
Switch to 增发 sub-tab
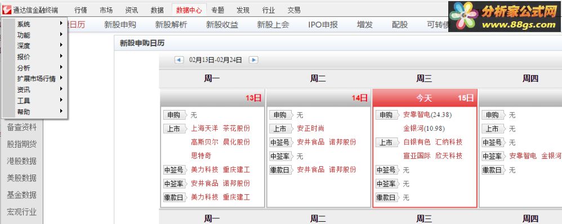(x=364, y=25)
